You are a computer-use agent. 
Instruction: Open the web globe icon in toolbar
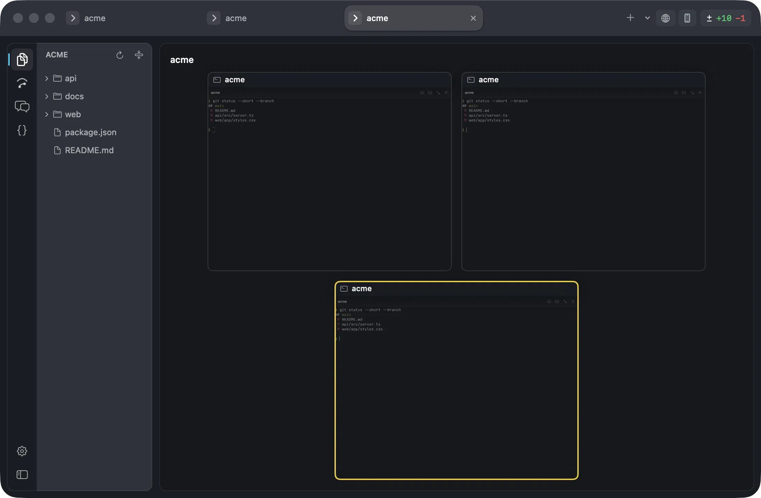[666, 18]
